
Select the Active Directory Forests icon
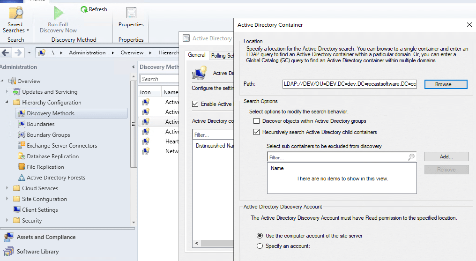21,178
